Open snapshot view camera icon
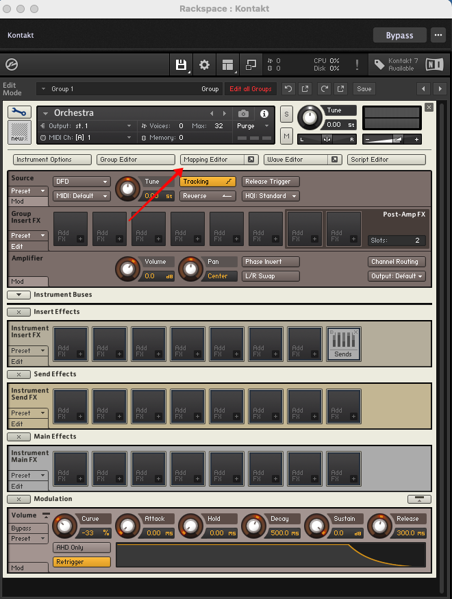The height and width of the screenshot is (599, 452). (243, 114)
